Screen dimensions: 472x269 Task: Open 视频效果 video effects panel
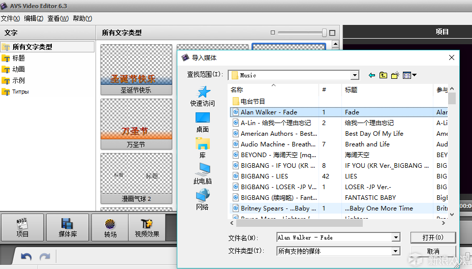(147, 227)
